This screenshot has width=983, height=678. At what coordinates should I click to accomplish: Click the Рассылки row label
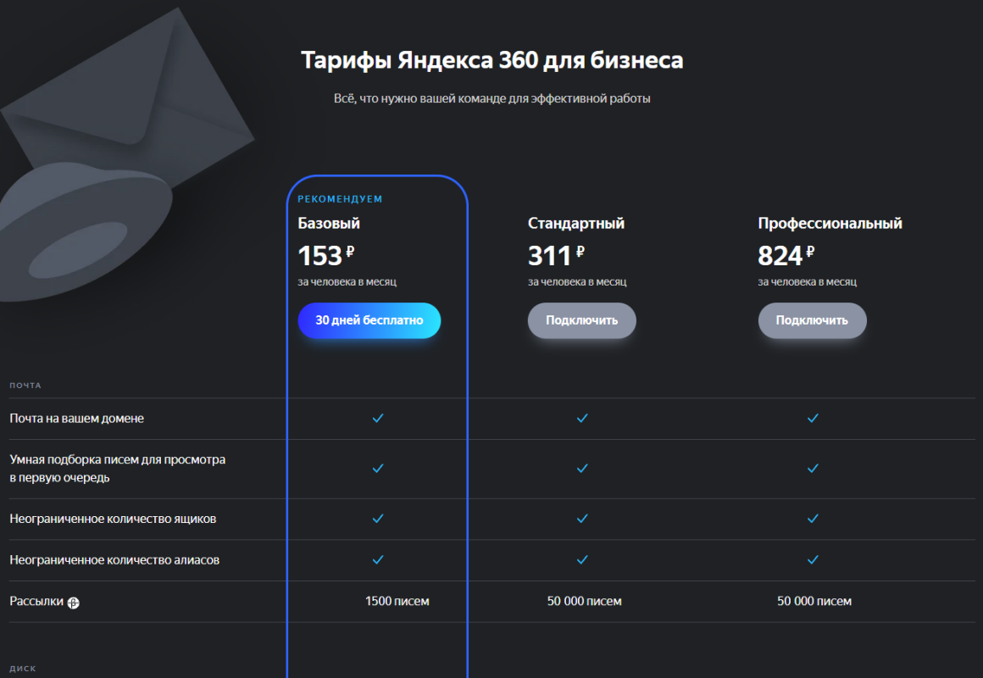[x=36, y=602]
